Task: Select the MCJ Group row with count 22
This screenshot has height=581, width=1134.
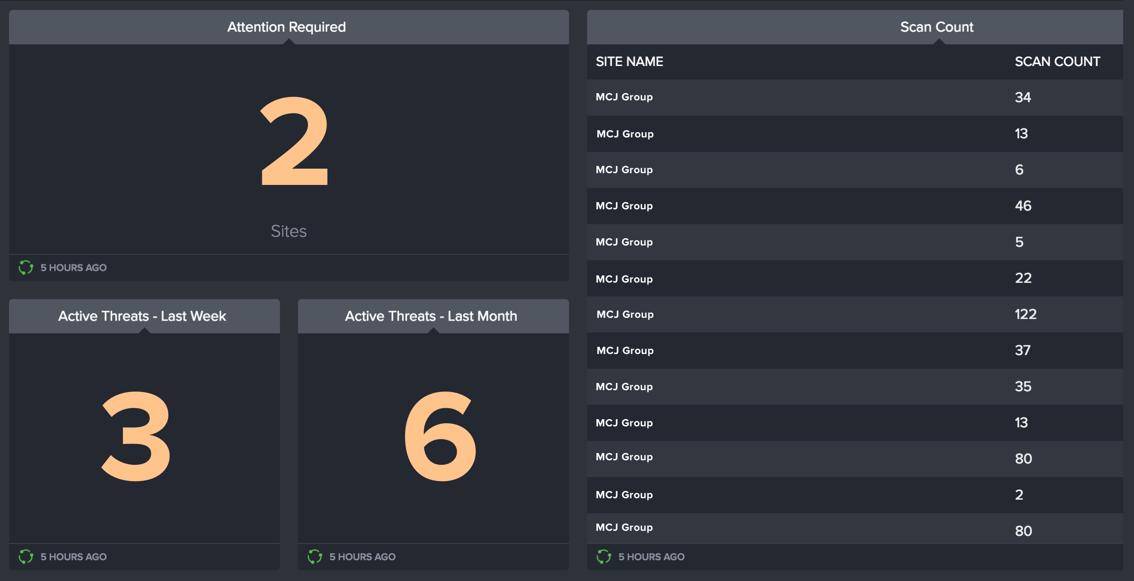Action: click(855, 278)
